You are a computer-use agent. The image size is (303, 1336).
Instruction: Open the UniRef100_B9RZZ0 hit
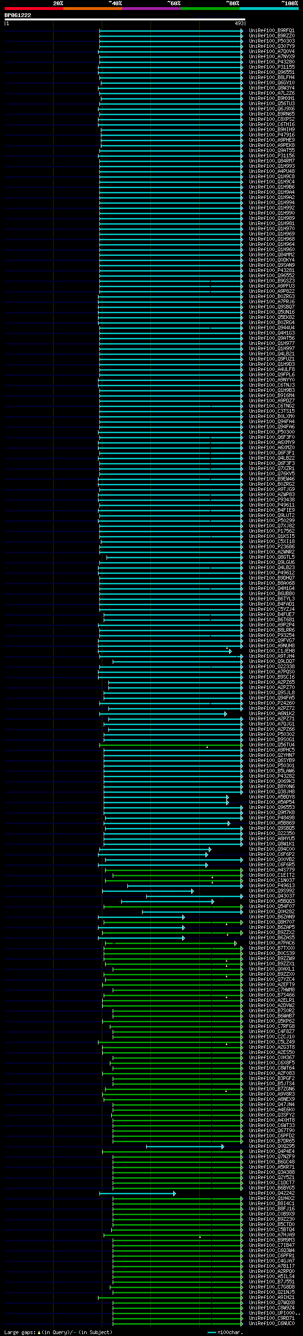click(x=271, y=36)
